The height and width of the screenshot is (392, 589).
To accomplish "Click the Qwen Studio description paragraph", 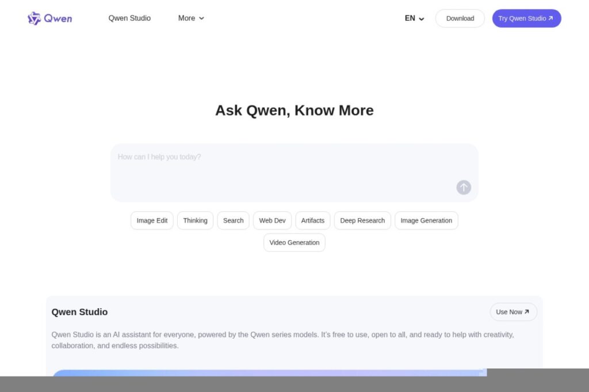I will [x=283, y=340].
